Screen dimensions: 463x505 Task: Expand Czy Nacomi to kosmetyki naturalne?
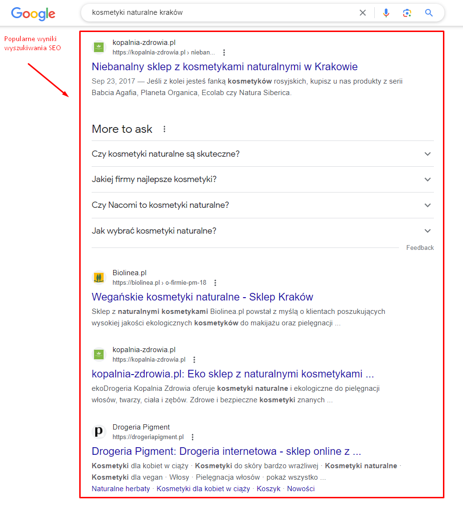263,205
